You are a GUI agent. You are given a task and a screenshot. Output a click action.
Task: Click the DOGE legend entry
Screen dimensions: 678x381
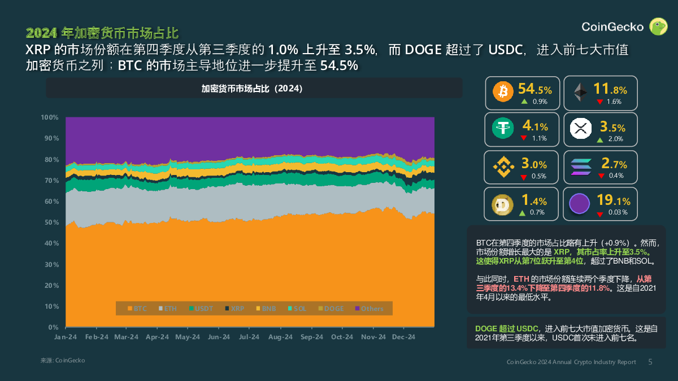click(331, 309)
